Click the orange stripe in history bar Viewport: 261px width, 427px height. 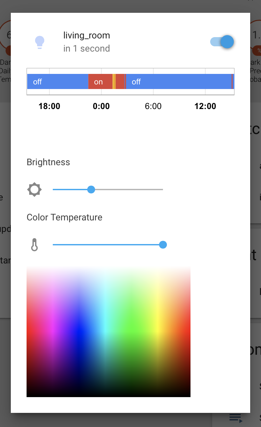[114, 82]
